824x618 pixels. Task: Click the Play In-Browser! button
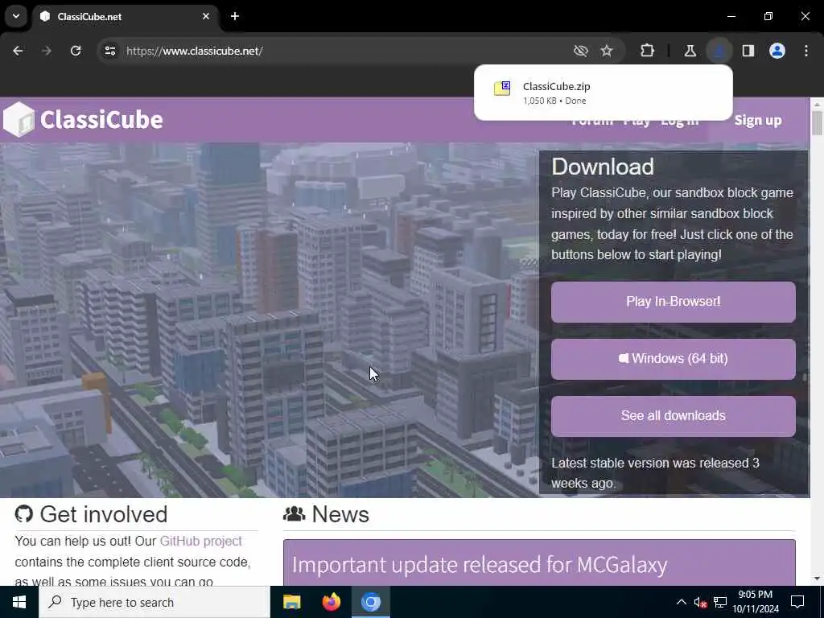tap(674, 302)
